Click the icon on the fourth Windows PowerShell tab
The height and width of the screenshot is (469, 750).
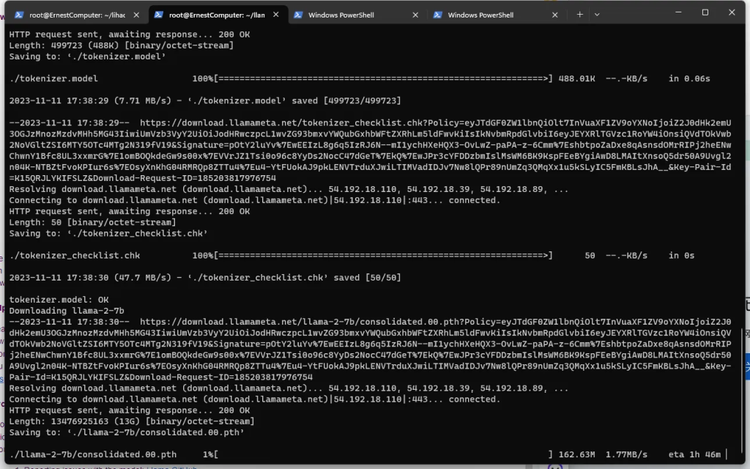(x=437, y=15)
